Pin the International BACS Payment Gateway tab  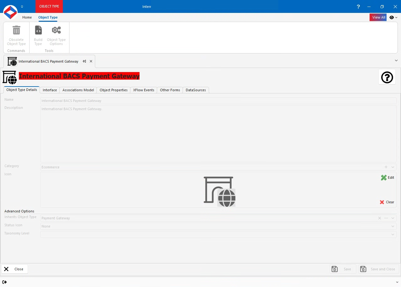(x=84, y=61)
